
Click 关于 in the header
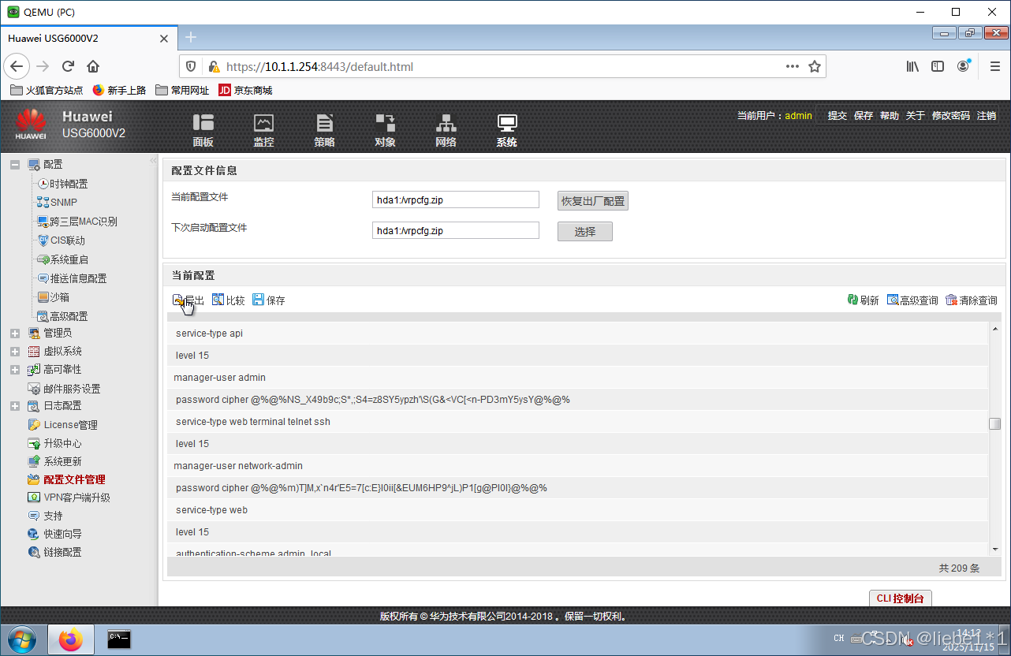(x=916, y=115)
